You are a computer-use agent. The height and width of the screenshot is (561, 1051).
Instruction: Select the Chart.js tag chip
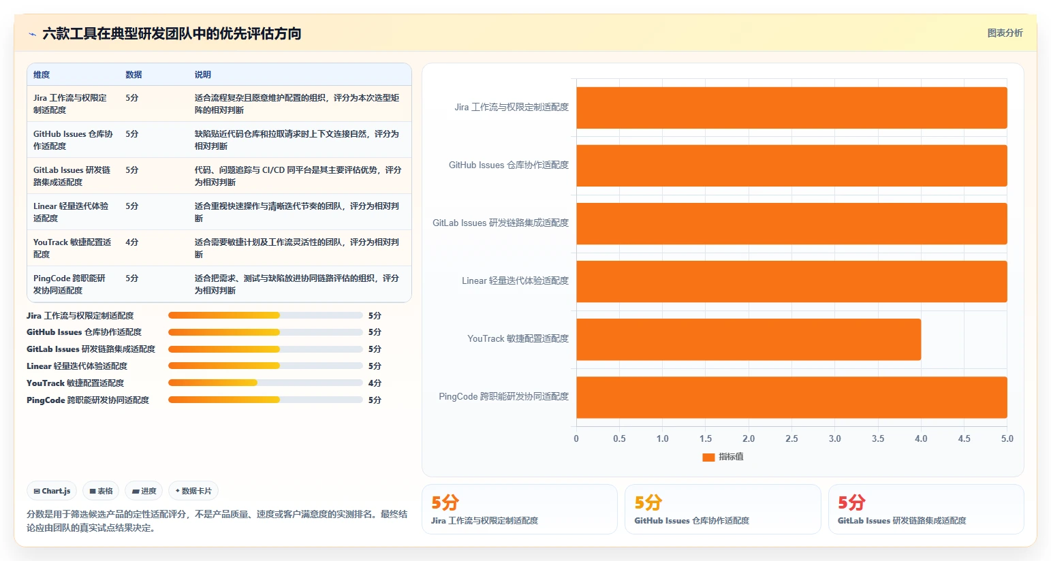pyautogui.click(x=52, y=491)
